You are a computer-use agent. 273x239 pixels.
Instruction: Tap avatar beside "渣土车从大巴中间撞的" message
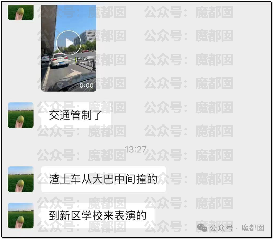click(21, 179)
